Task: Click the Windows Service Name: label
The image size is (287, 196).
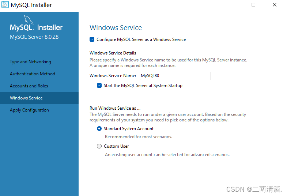Action: pyautogui.click(x=113, y=76)
